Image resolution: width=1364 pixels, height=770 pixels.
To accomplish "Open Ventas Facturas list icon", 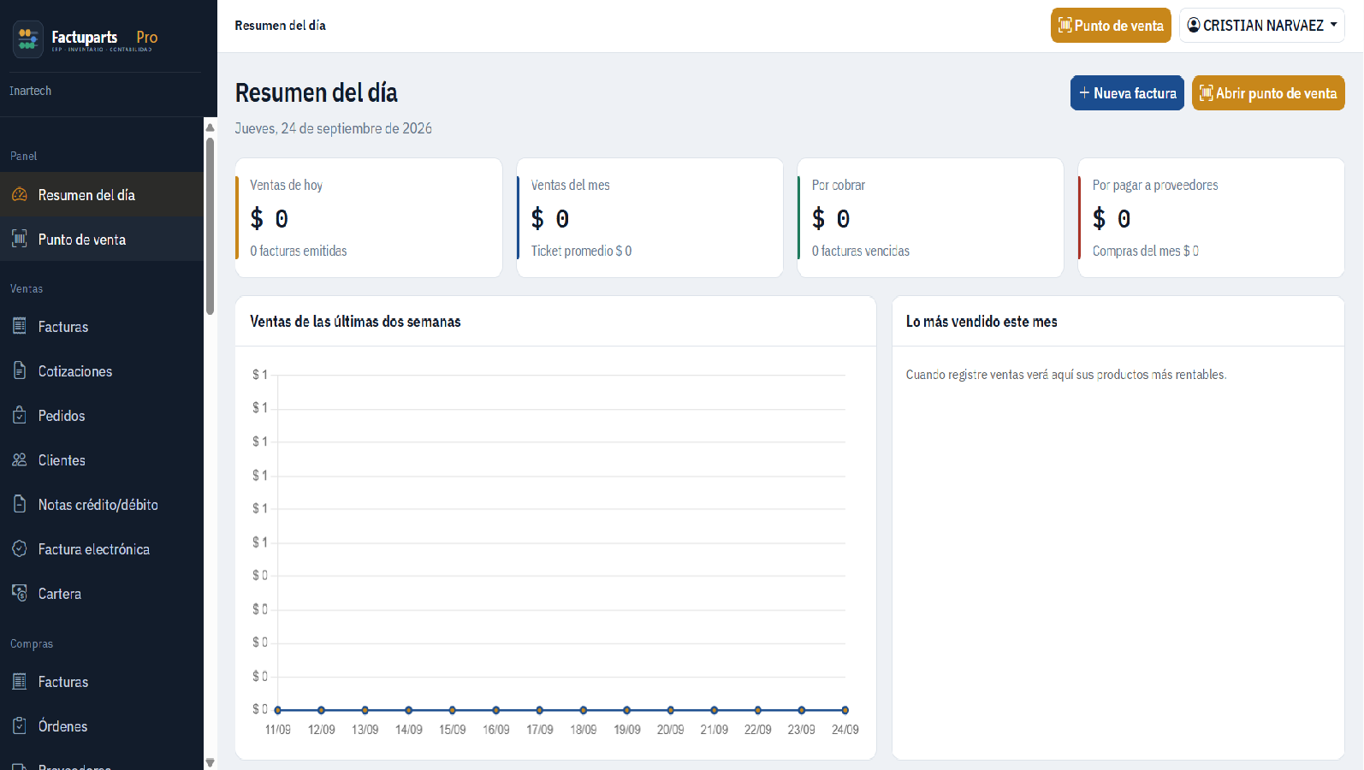I will [x=20, y=326].
